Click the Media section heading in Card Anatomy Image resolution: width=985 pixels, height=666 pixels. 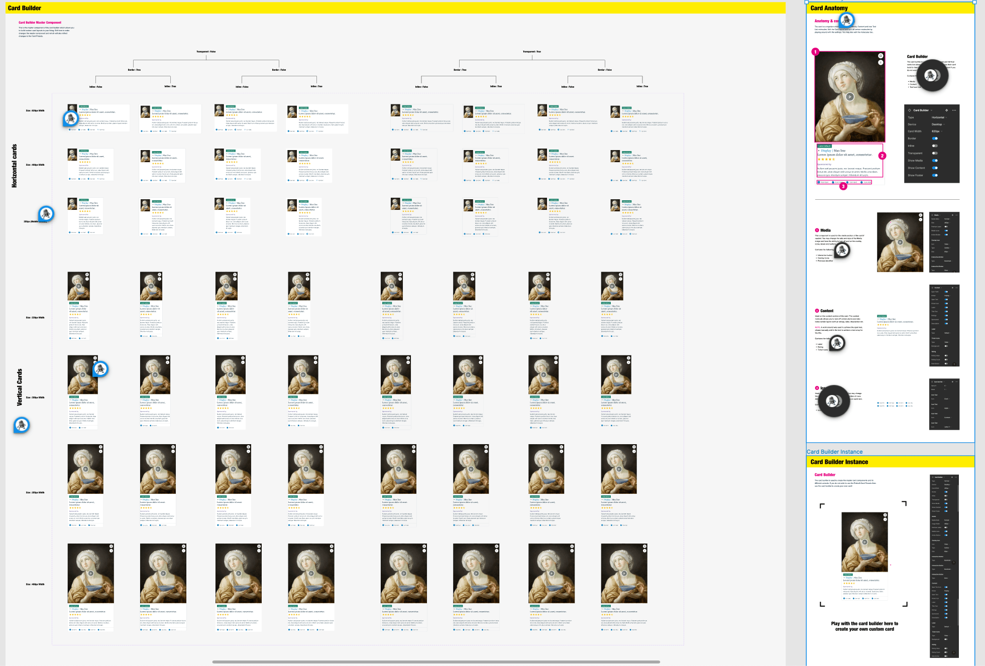click(825, 230)
